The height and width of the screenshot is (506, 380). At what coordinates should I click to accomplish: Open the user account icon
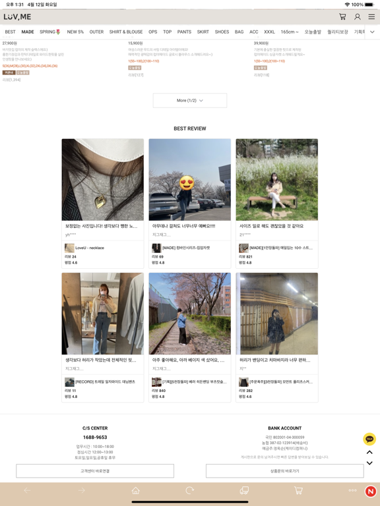(x=358, y=16)
